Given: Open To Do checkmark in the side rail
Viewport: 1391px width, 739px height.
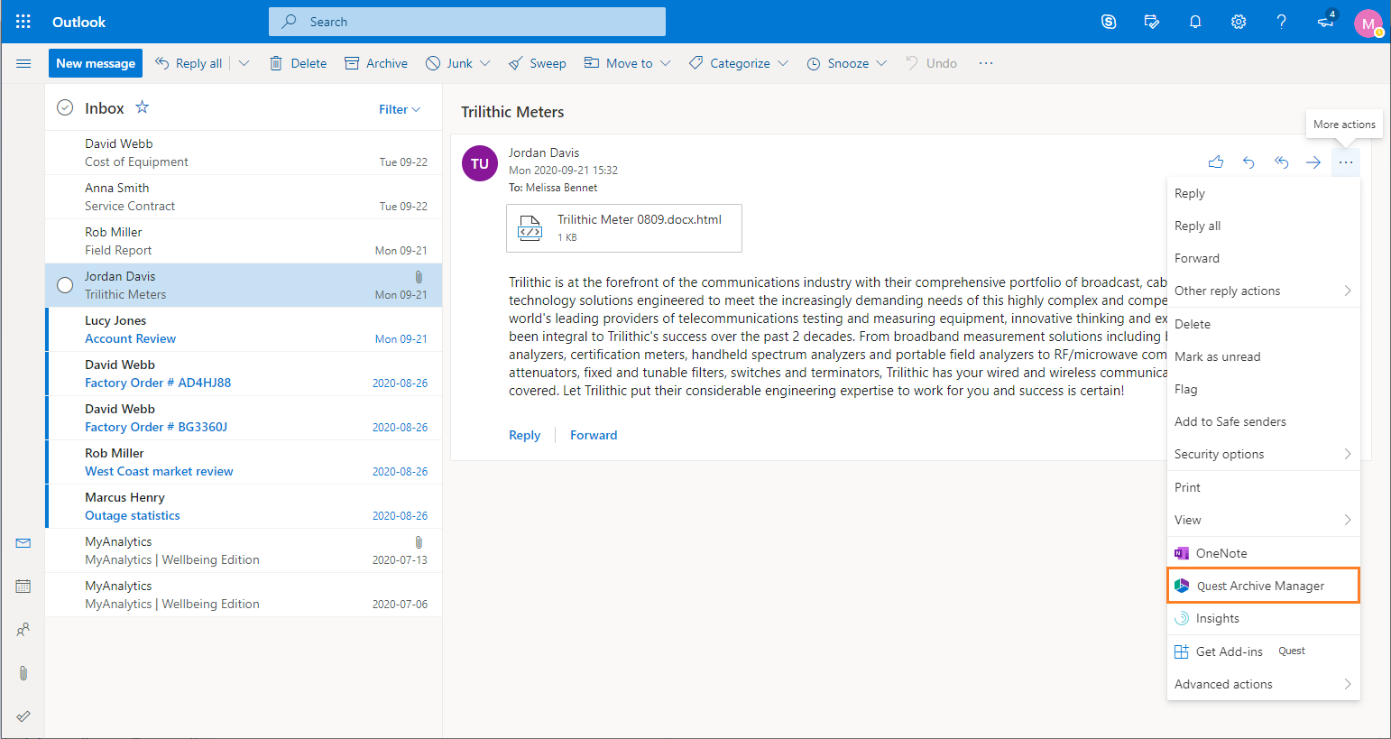Looking at the screenshot, I should click(23, 716).
